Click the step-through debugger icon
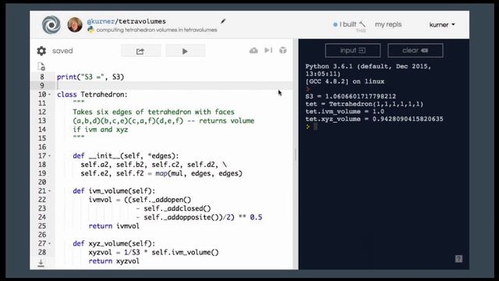499x281 pixels. pyautogui.click(x=268, y=50)
